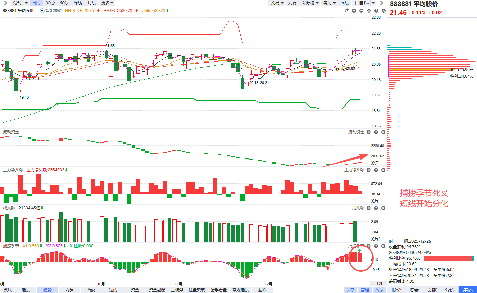This screenshot has width=477, height=293.
Task: Switch to 分时 intraday chart
Action: pos(17,3)
